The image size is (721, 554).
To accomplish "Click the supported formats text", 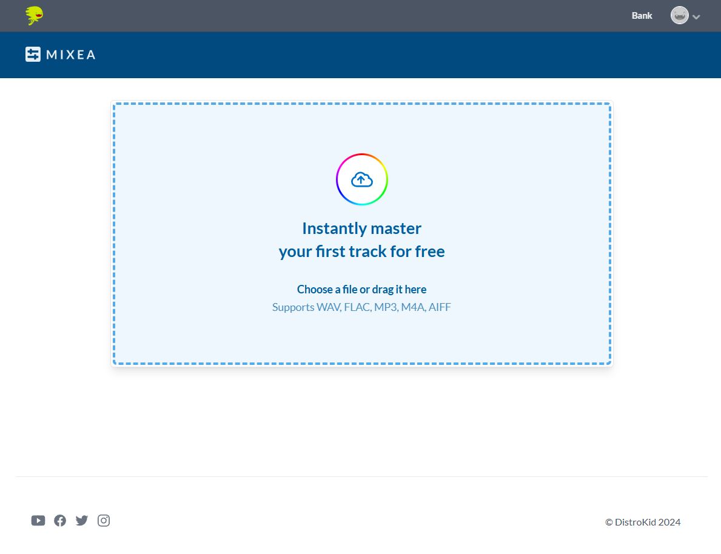I will coord(361,307).
